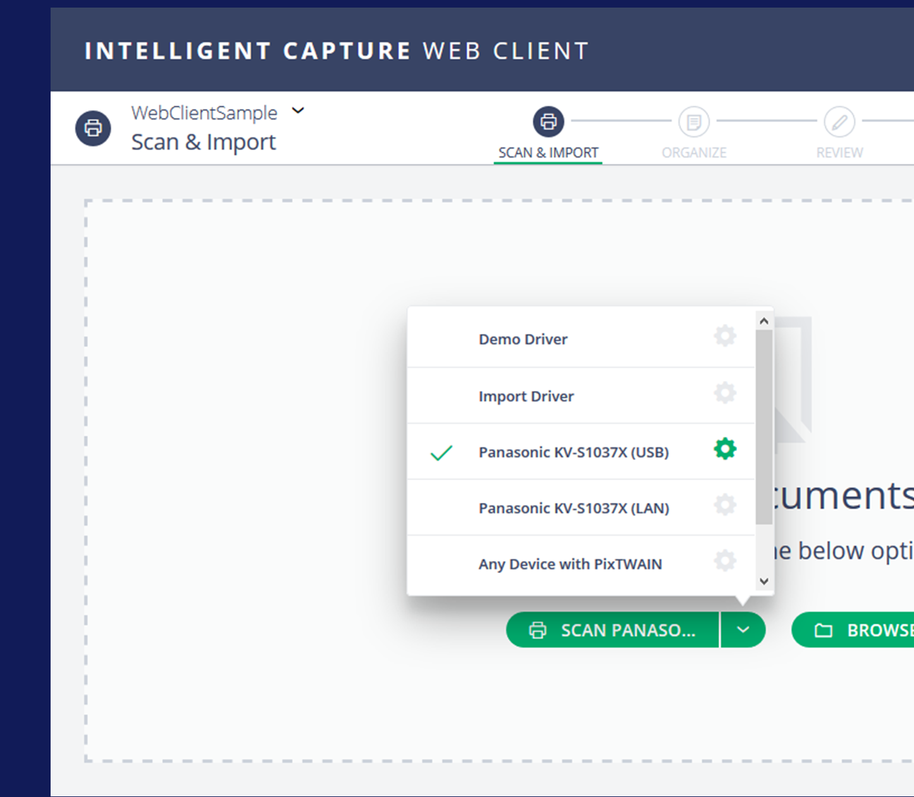Toggle the scanner list dropdown arrow button
Screen dimensions: 914x797
click(743, 630)
